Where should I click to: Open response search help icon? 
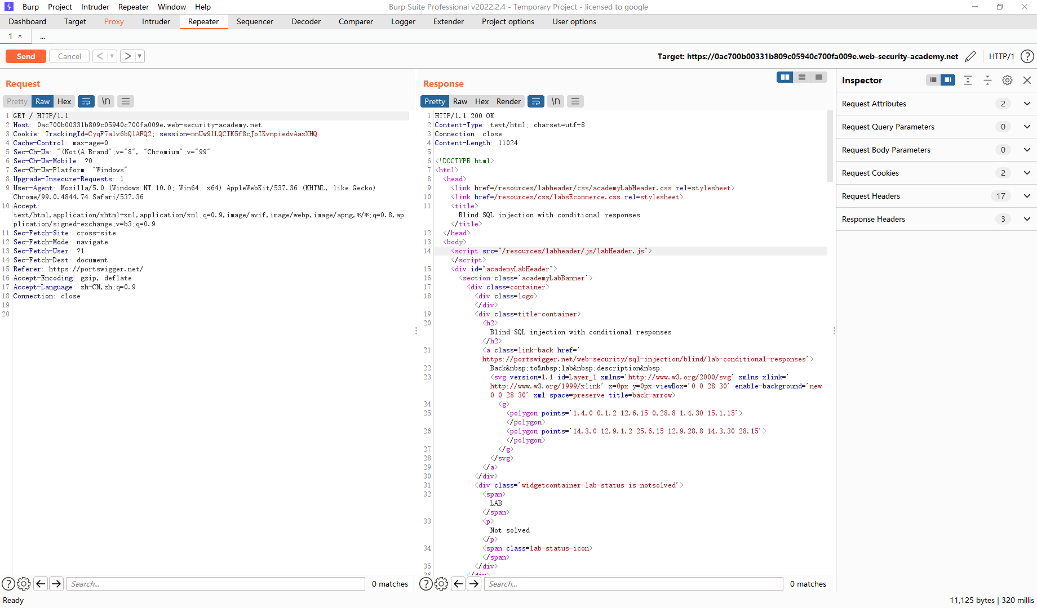pos(426,584)
